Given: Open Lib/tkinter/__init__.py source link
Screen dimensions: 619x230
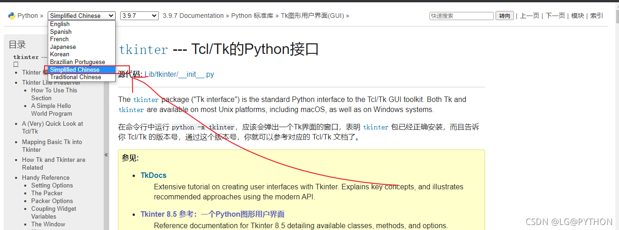Looking at the screenshot, I should tap(179, 74).
